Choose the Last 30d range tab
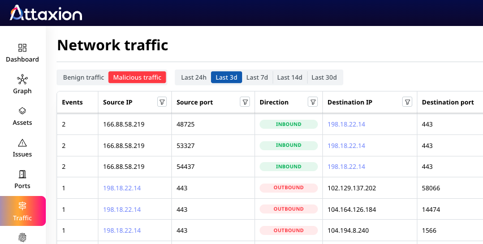Viewport: 483px width, 244px height. coord(324,77)
